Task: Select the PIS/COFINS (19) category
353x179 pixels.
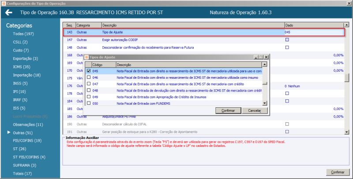Action: (27, 141)
